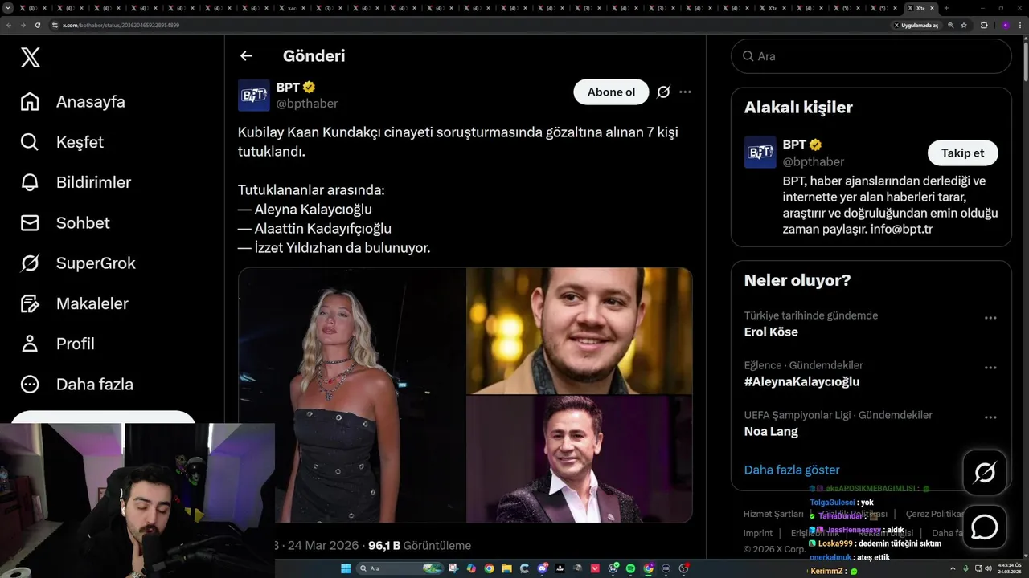Click browser reload button
Image resolution: width=1029 pixels, height=578 pixels.
point(38,25)
